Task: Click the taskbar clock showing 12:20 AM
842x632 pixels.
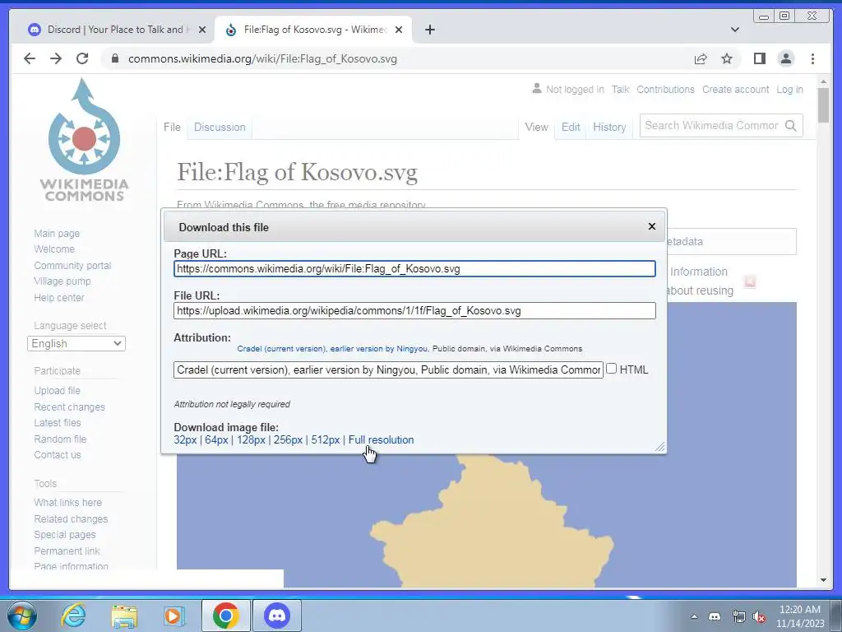Action: coord(799,616)
